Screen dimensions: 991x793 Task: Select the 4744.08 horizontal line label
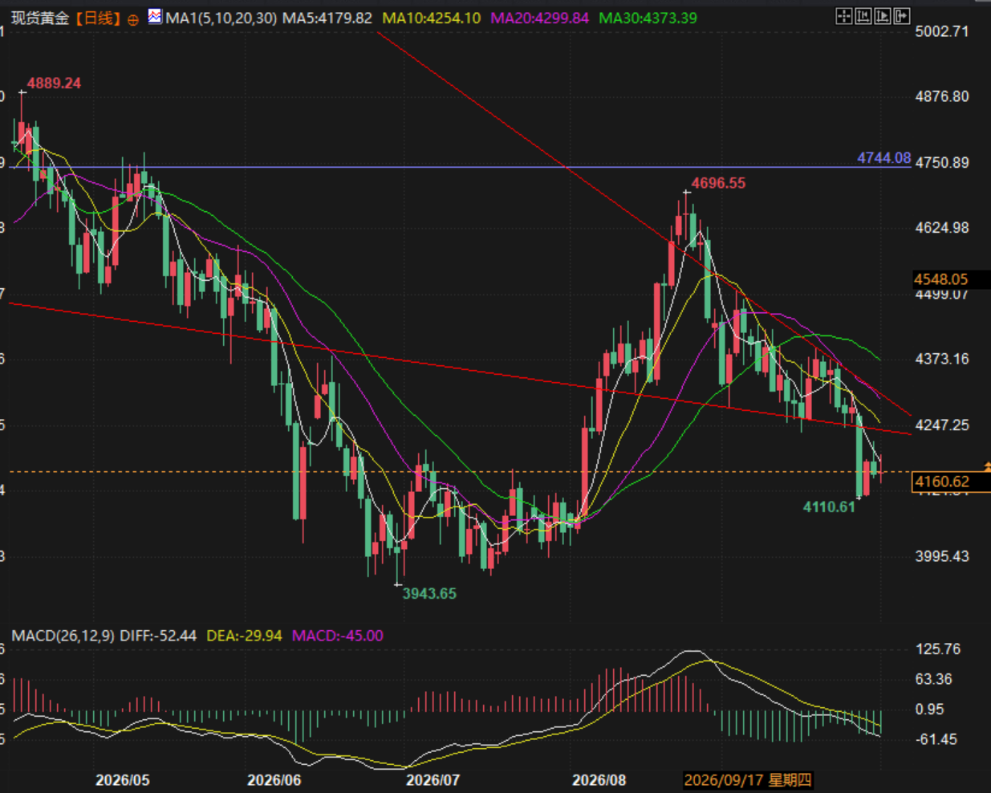point(884,158)
